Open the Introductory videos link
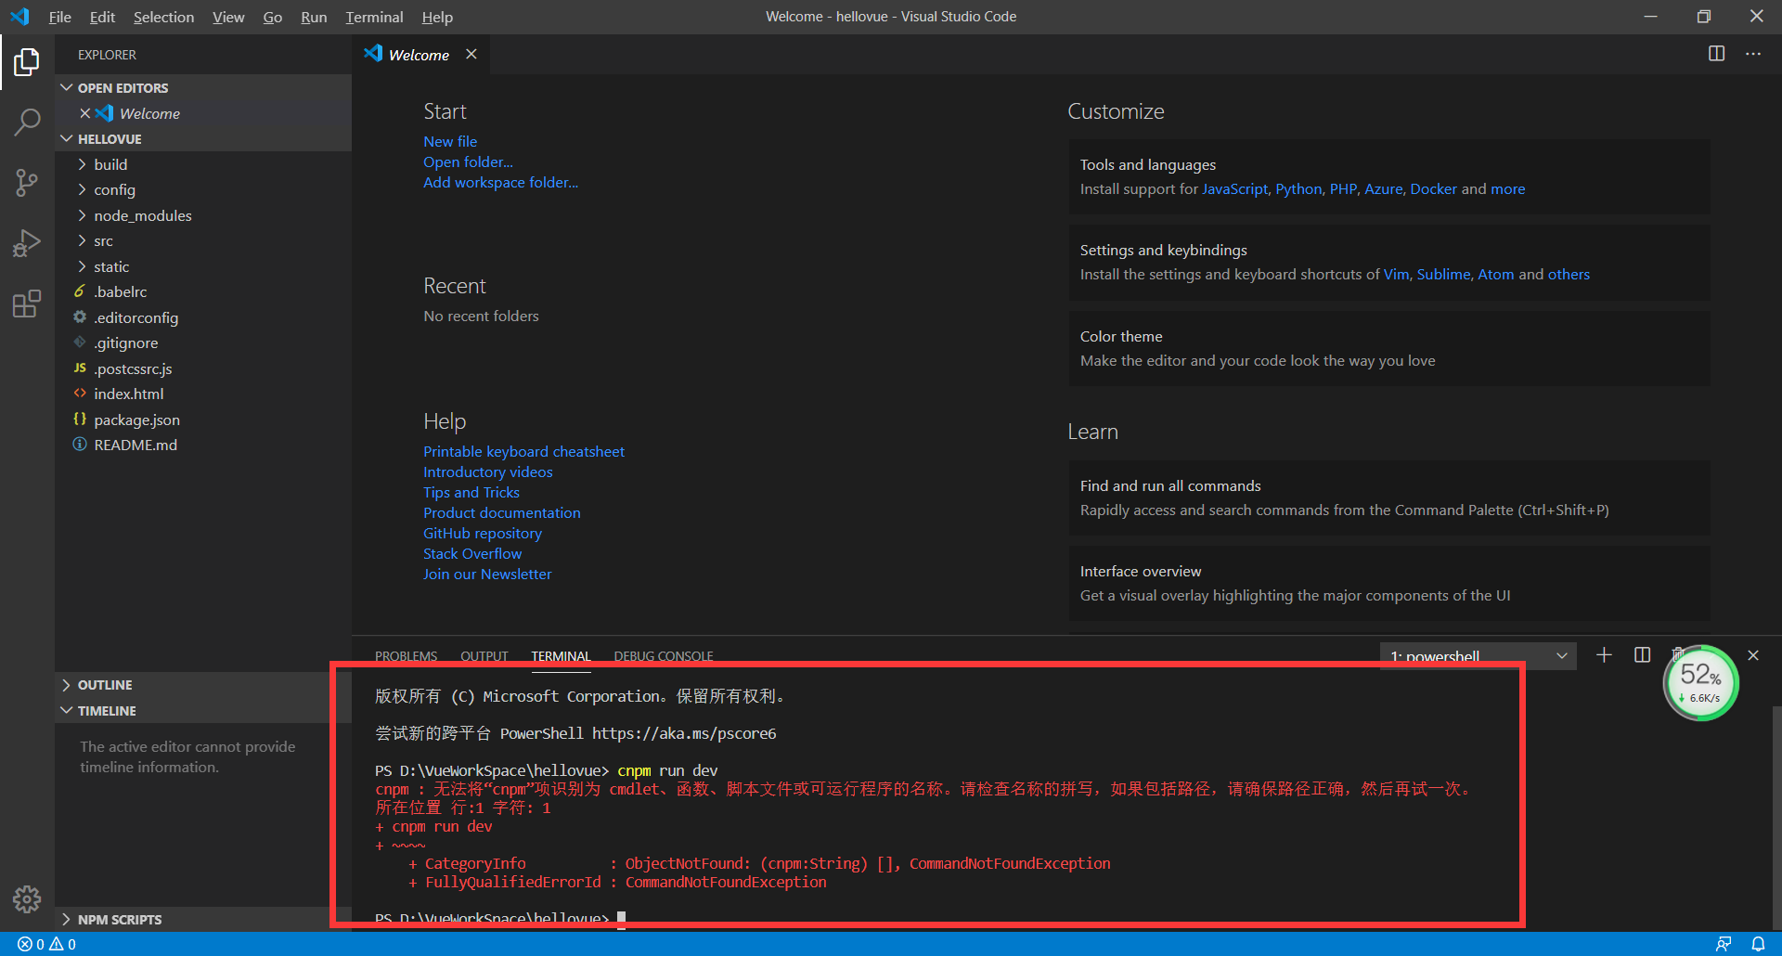This screenshot has height=956, width=1782. tap(488, 472)
